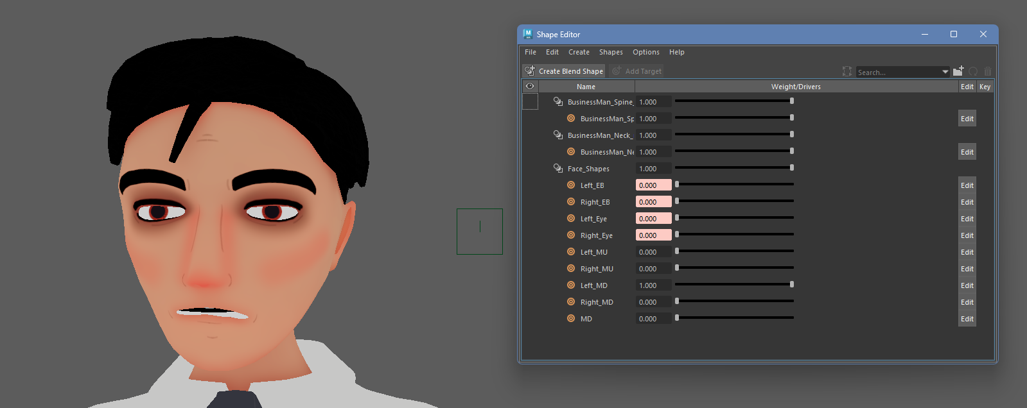Click the target icon beside Left_Eye

click(571, 218)
